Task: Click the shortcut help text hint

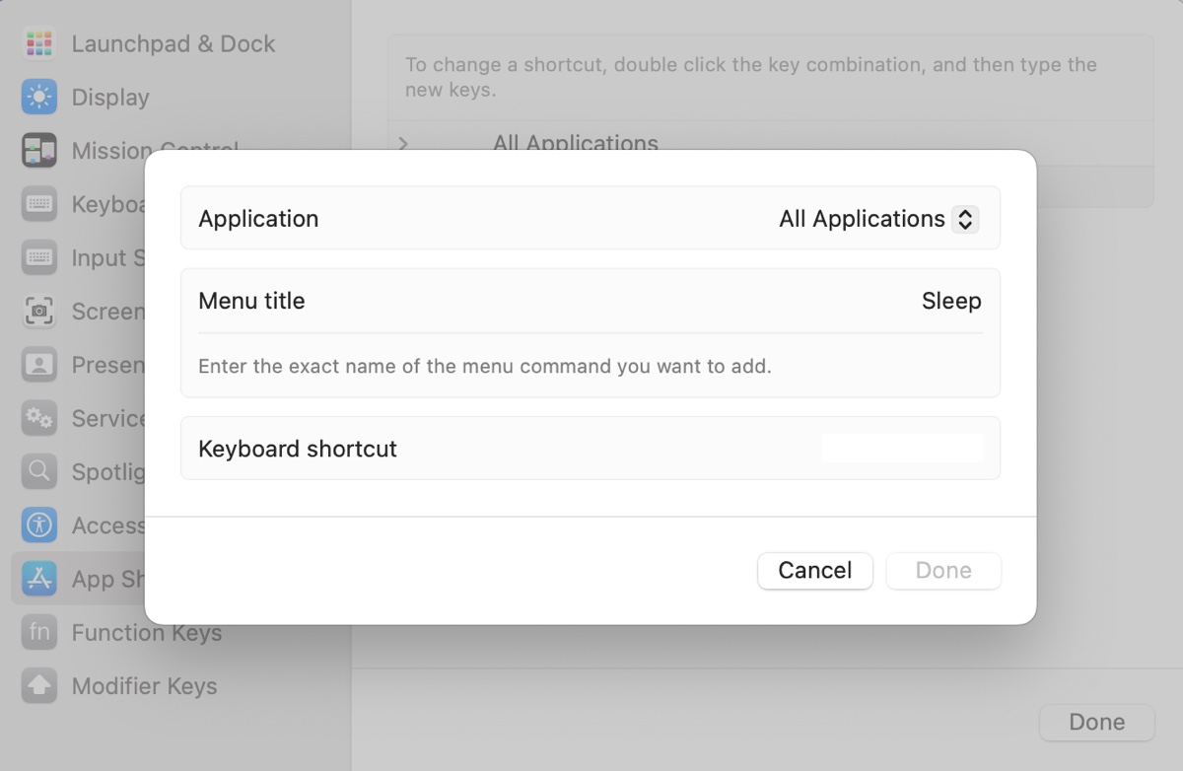Action: click(x=751, y=77)
